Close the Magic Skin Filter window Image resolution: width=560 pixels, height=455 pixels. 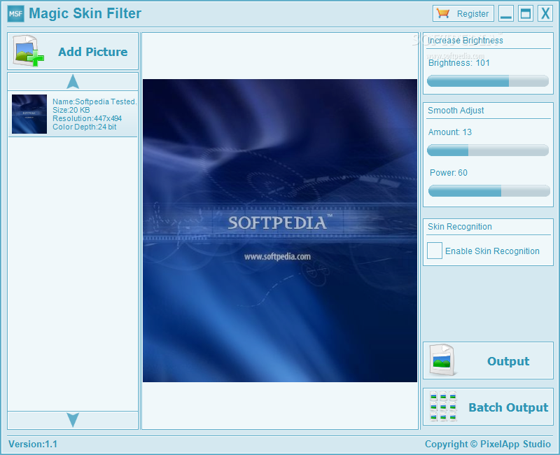coord(545,13)
